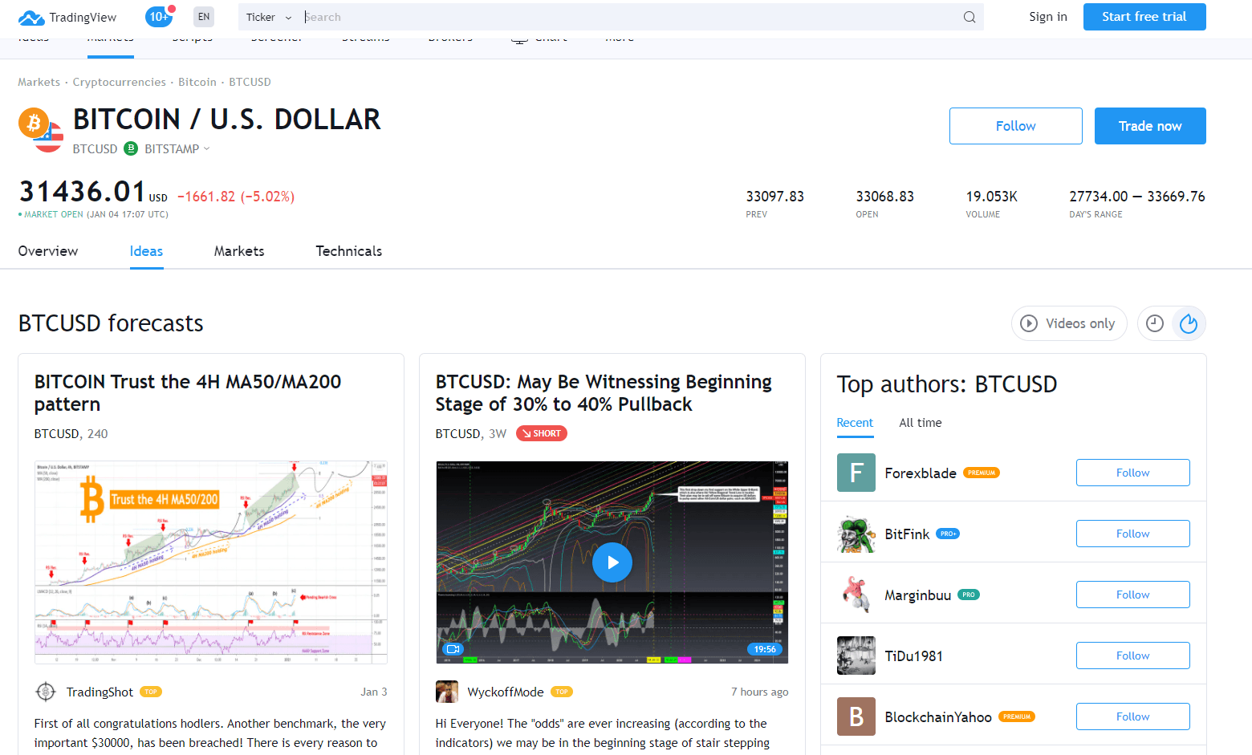This screenshot has width=1252, height=755.
Task: Expand the Ticker search type dropdown
Action: (x=269, y=17)
